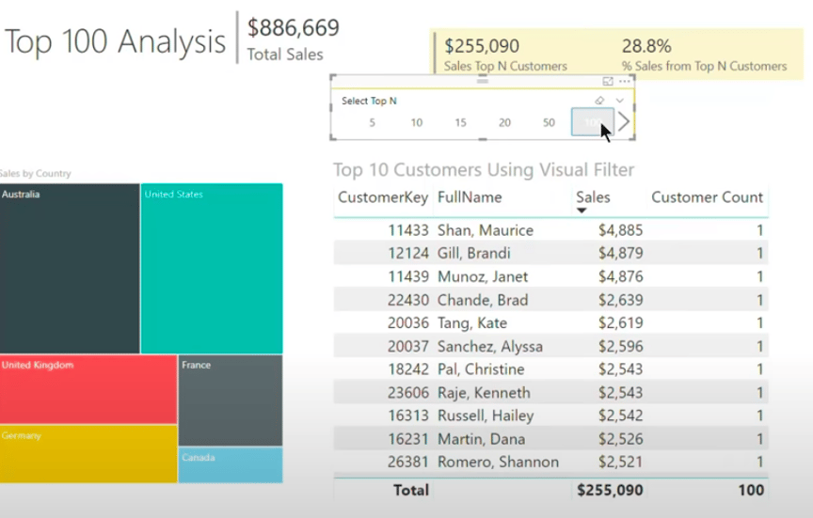Click the sort arrow under Sales column
The width and height of the screenshot is (813, 518).
click(581, 211)
